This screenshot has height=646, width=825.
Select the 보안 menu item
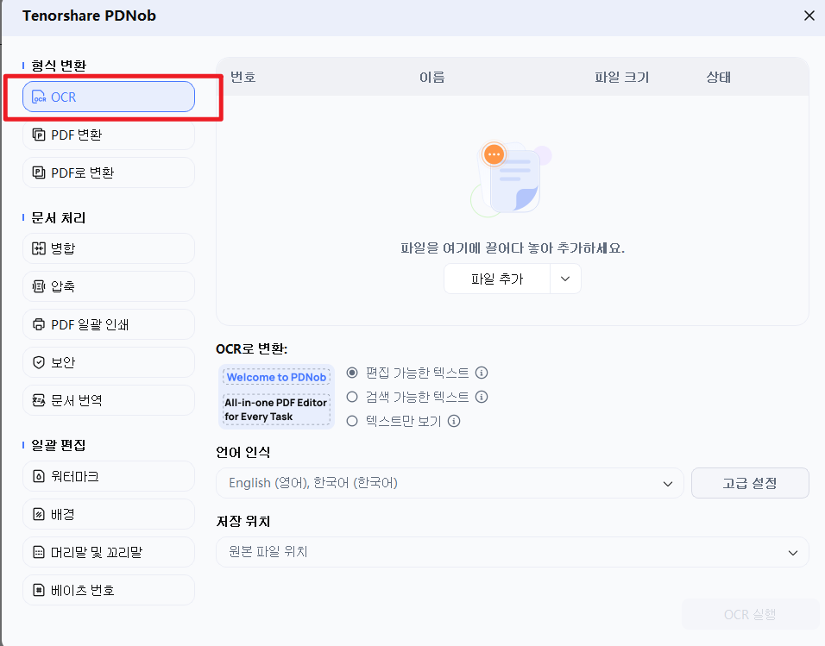click(109, 362)
